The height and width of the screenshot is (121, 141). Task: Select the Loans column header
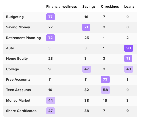click(x=129, y=7)
